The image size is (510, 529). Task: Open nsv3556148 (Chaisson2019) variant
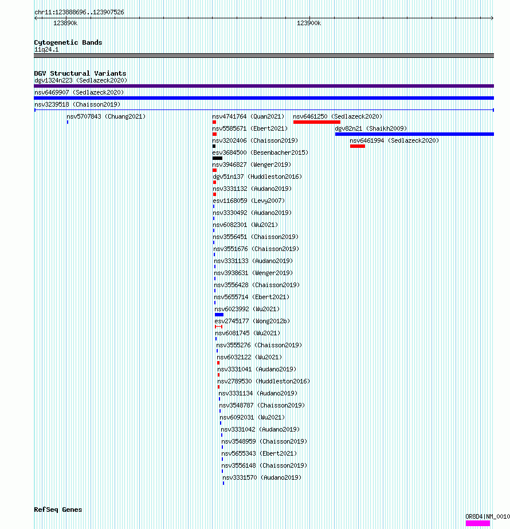264,465
